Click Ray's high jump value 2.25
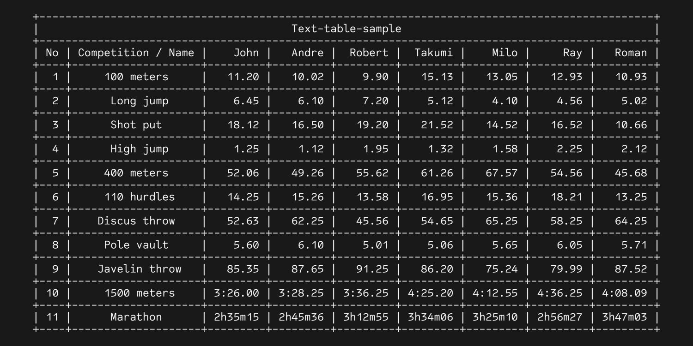 coord(566,149)
